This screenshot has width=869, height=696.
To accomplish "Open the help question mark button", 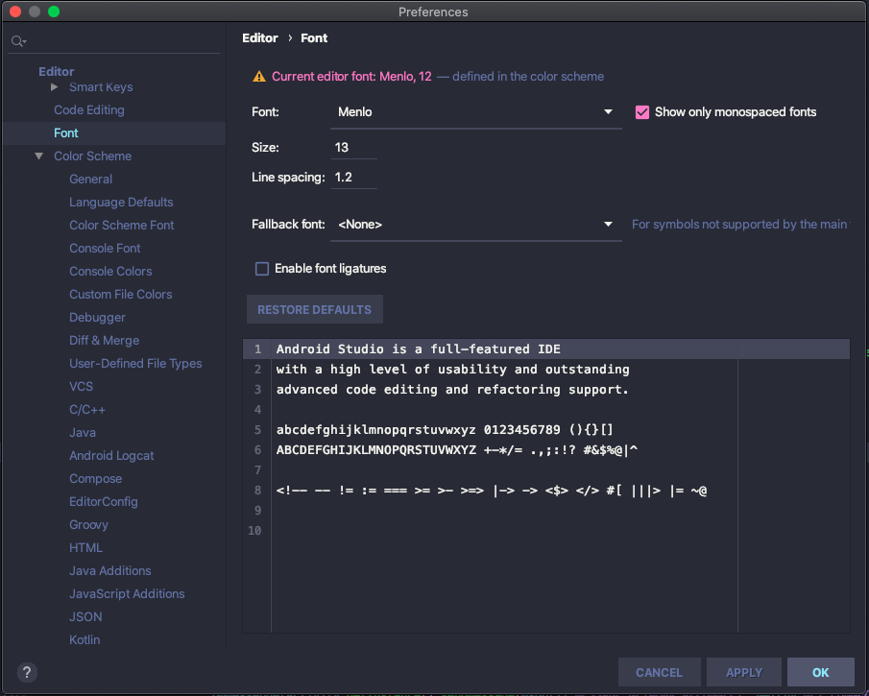I will point(27,672).
